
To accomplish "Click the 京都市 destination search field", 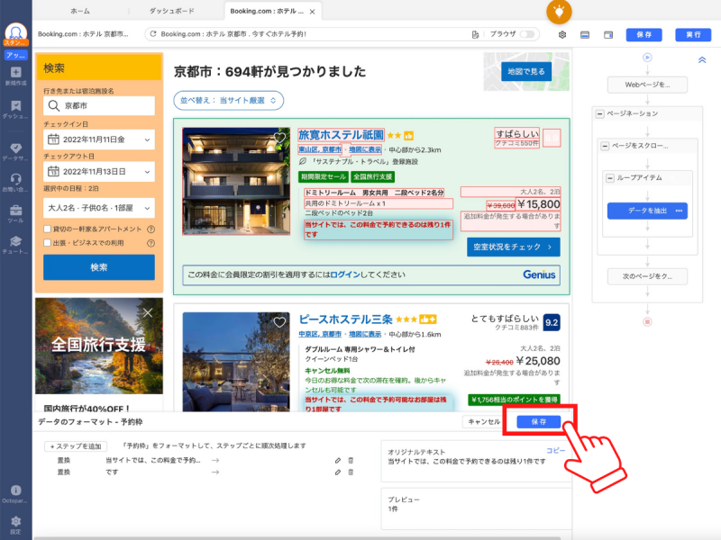I will tap(99, 105).
